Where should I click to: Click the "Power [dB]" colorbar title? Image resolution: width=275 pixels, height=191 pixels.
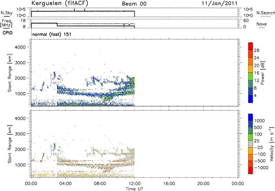[x=262, y=73]
